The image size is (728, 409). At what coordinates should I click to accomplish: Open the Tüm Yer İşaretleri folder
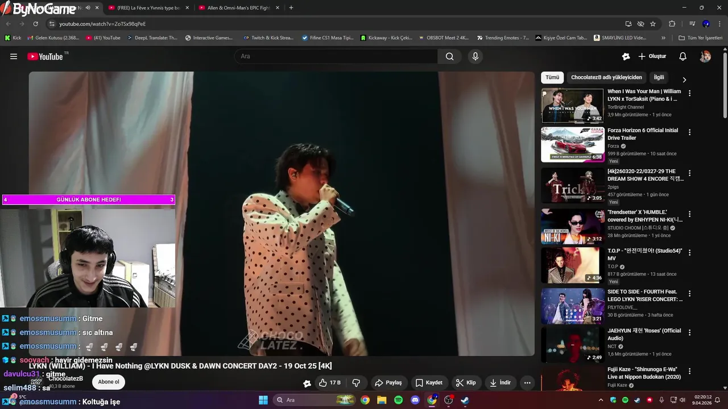click(x=700, y=38)
